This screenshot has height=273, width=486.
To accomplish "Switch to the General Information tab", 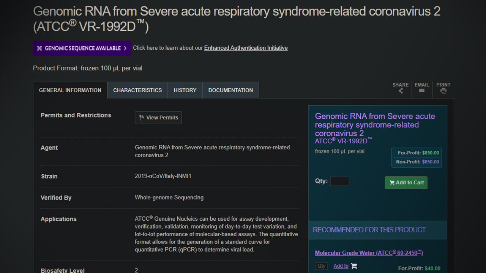I will 70,90.
